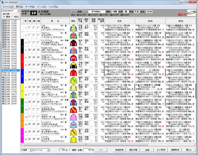198x155 pixels.
Task: Click the right arrow of the horizontal scrollbar
Action: [x=195, y=144]
